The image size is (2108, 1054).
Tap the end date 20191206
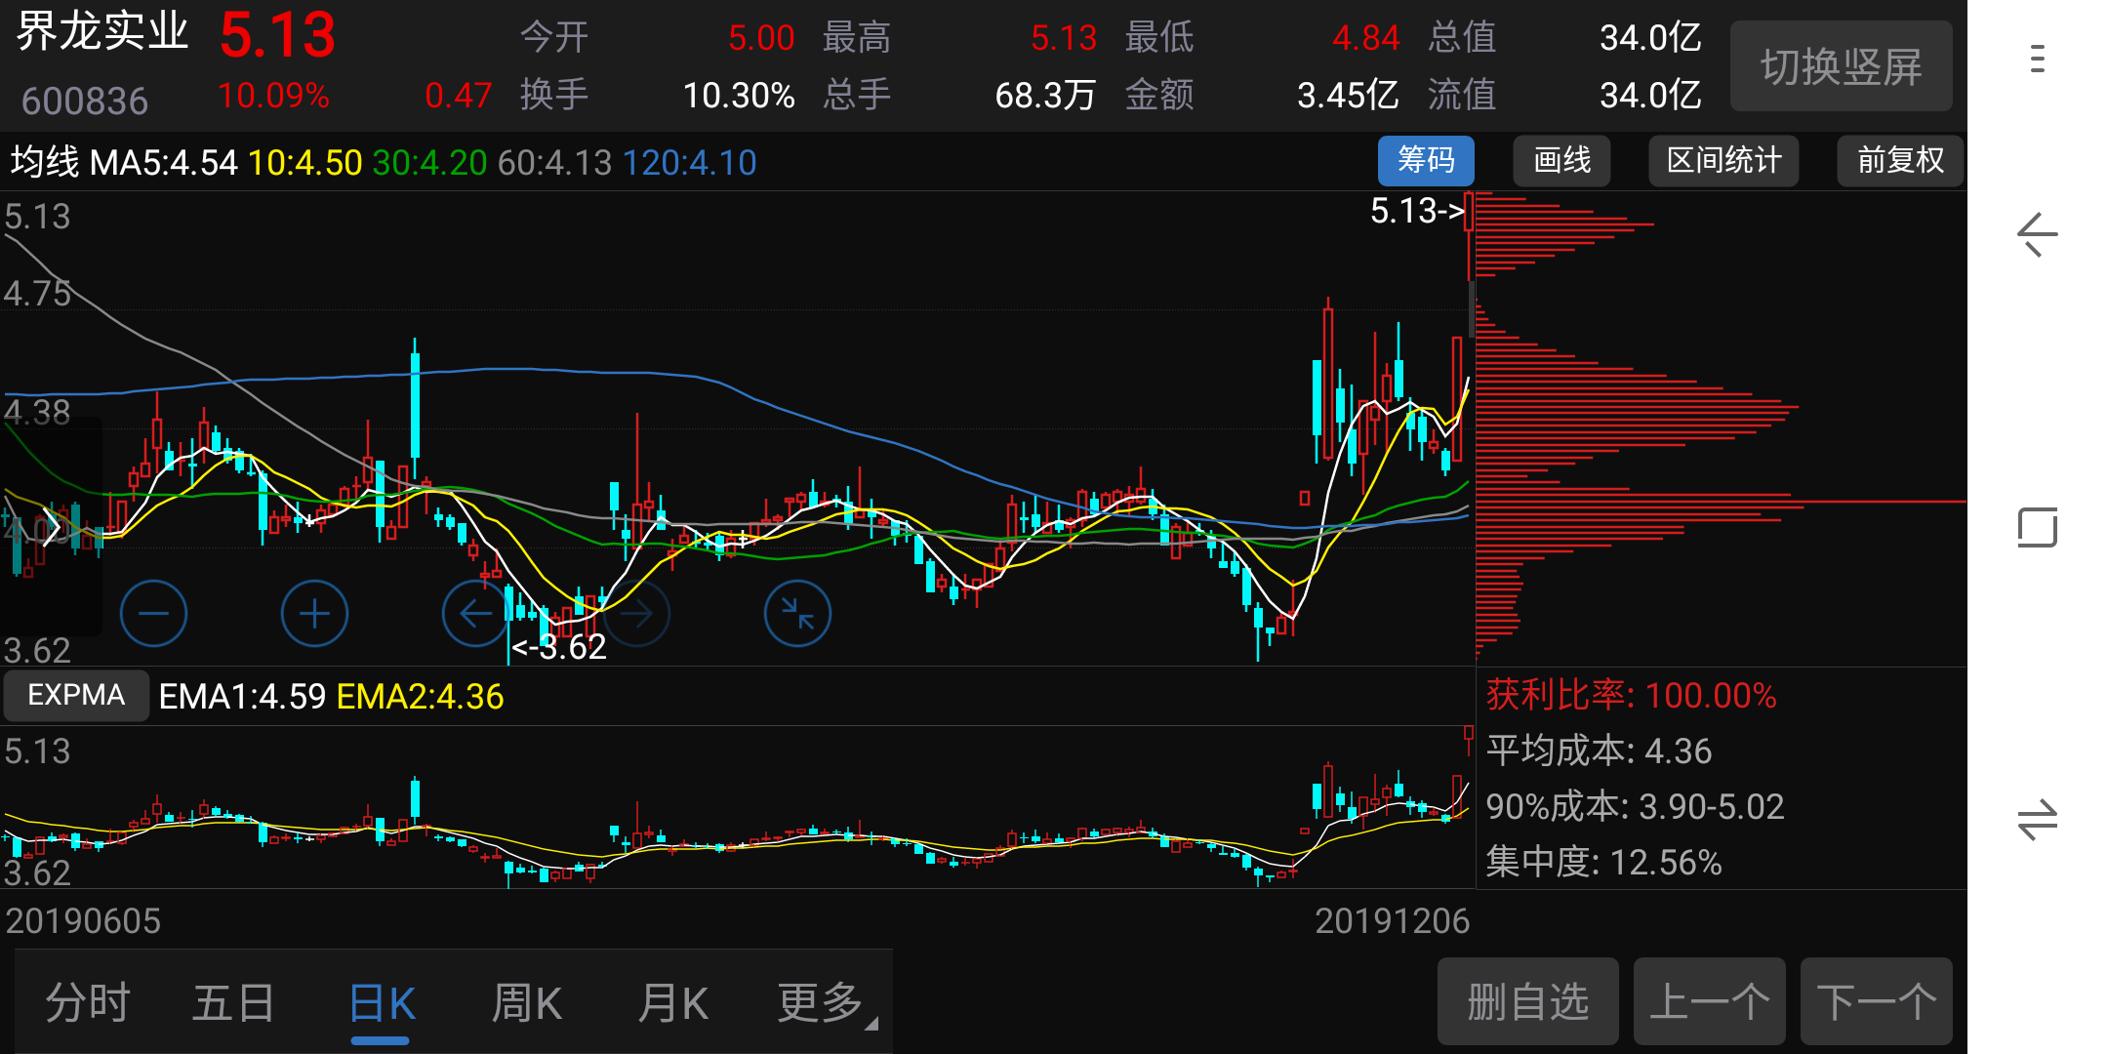tap(1392, 920)
